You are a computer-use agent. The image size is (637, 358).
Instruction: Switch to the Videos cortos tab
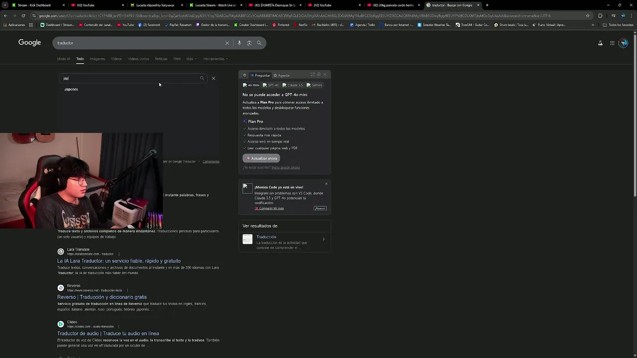click(x=138, y=59)
